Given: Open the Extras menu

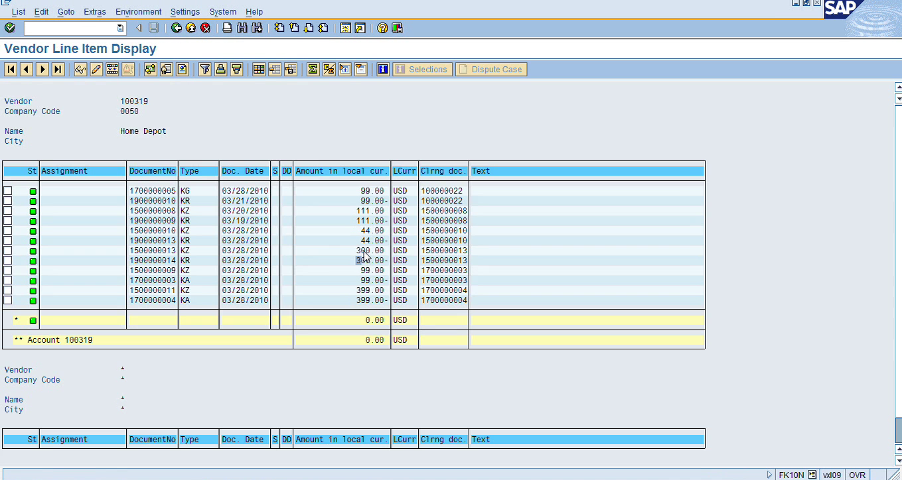Looking at the screenshot, I should (x=95, y=12).
